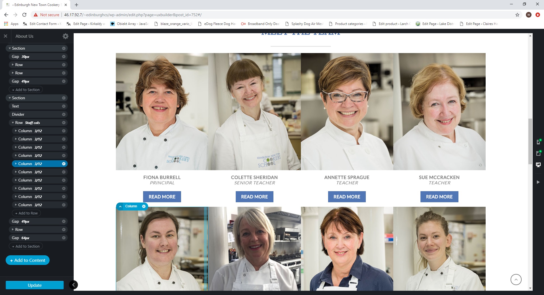Open settings gear for Divider element
The width and height of the screenshot is (544, 295).
coord(64,114)
